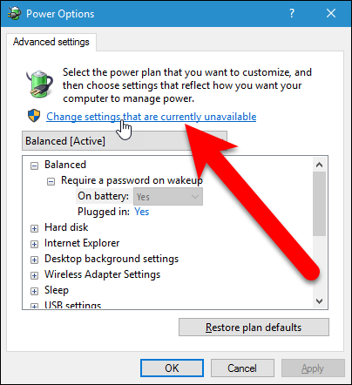
Task: Collapse Require a password on wakeup
Action: pyautogui.click(x=51, y=182)
